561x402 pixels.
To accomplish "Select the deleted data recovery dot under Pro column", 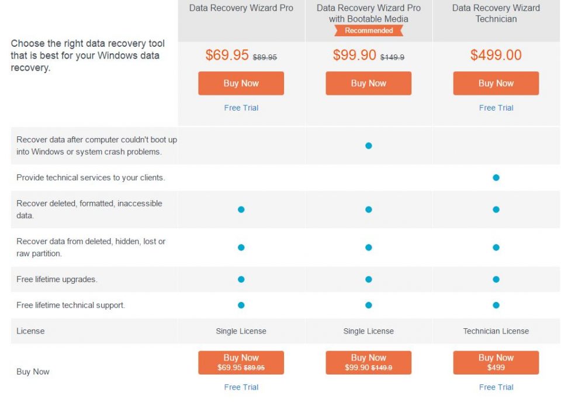I will pyautogui.click(x=241, y=209).
